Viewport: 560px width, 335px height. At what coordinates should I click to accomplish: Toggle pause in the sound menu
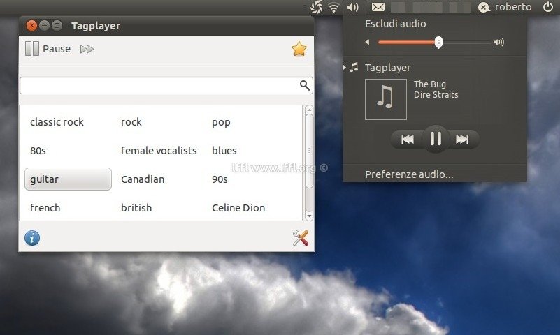[435, 139]
